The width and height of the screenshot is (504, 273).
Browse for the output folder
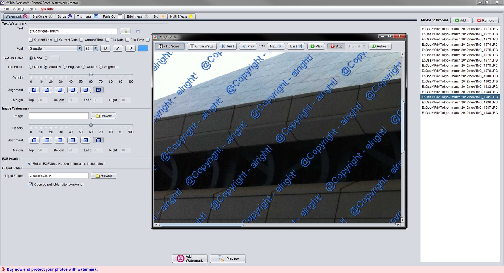click(103, 176)
